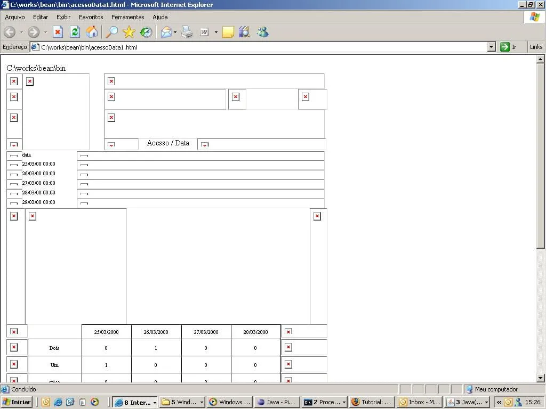
Task: Click the Windows flag logo
Action: coord(534,17)
